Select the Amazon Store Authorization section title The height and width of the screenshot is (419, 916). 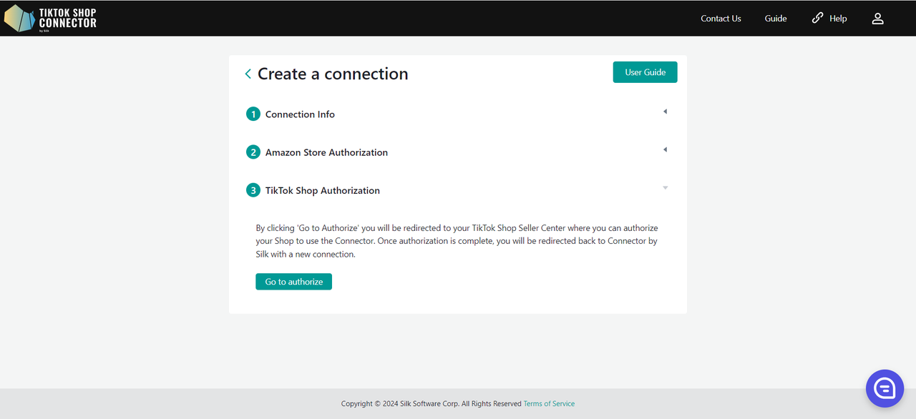tap(326, 152)
